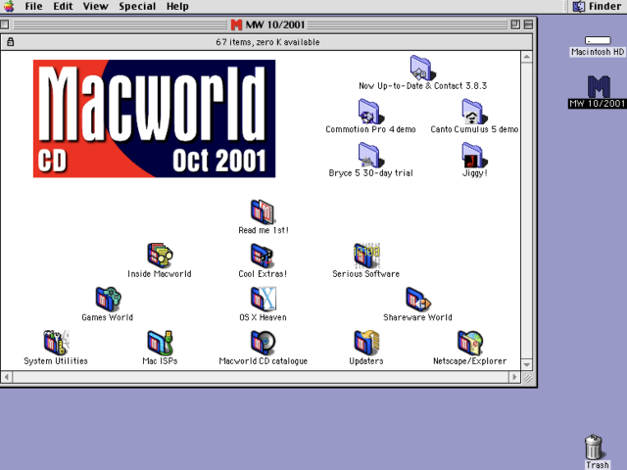Open the Edit menu
The image size is (627, 470).
pos(63,7)
